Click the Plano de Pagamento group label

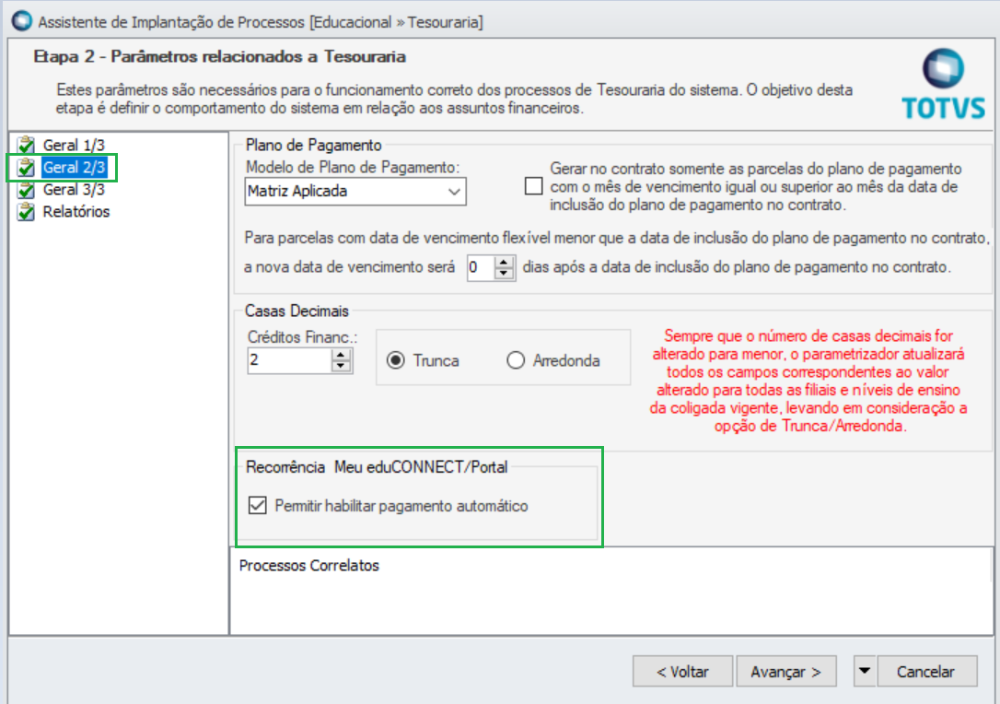pos(313,145)
